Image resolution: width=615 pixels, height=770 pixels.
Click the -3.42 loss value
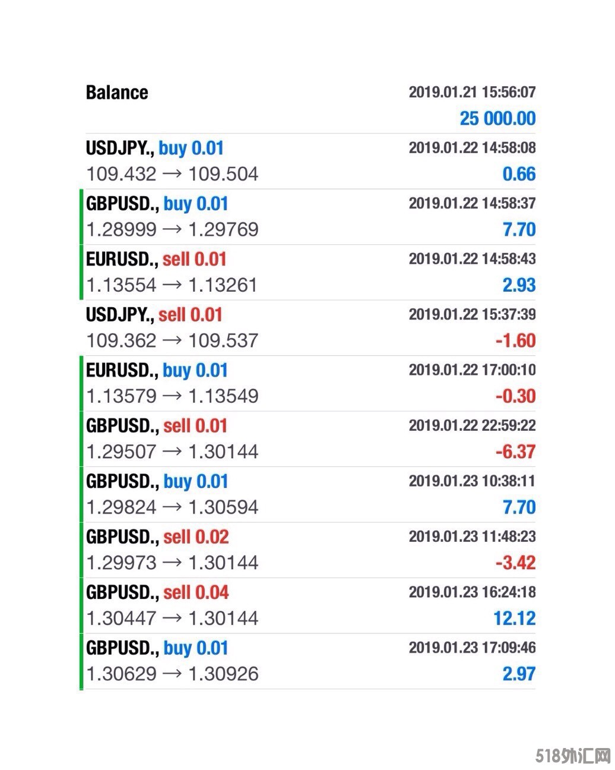coord(515,563)
